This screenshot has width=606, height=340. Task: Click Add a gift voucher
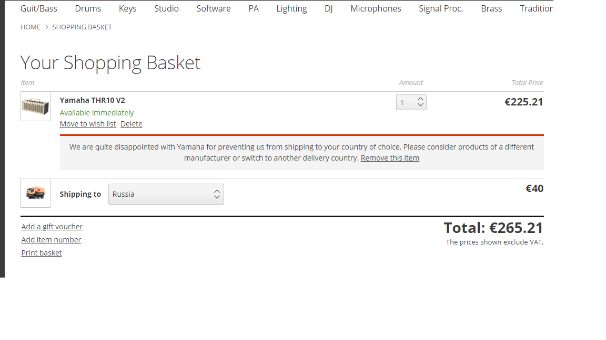tap(52, 227)
